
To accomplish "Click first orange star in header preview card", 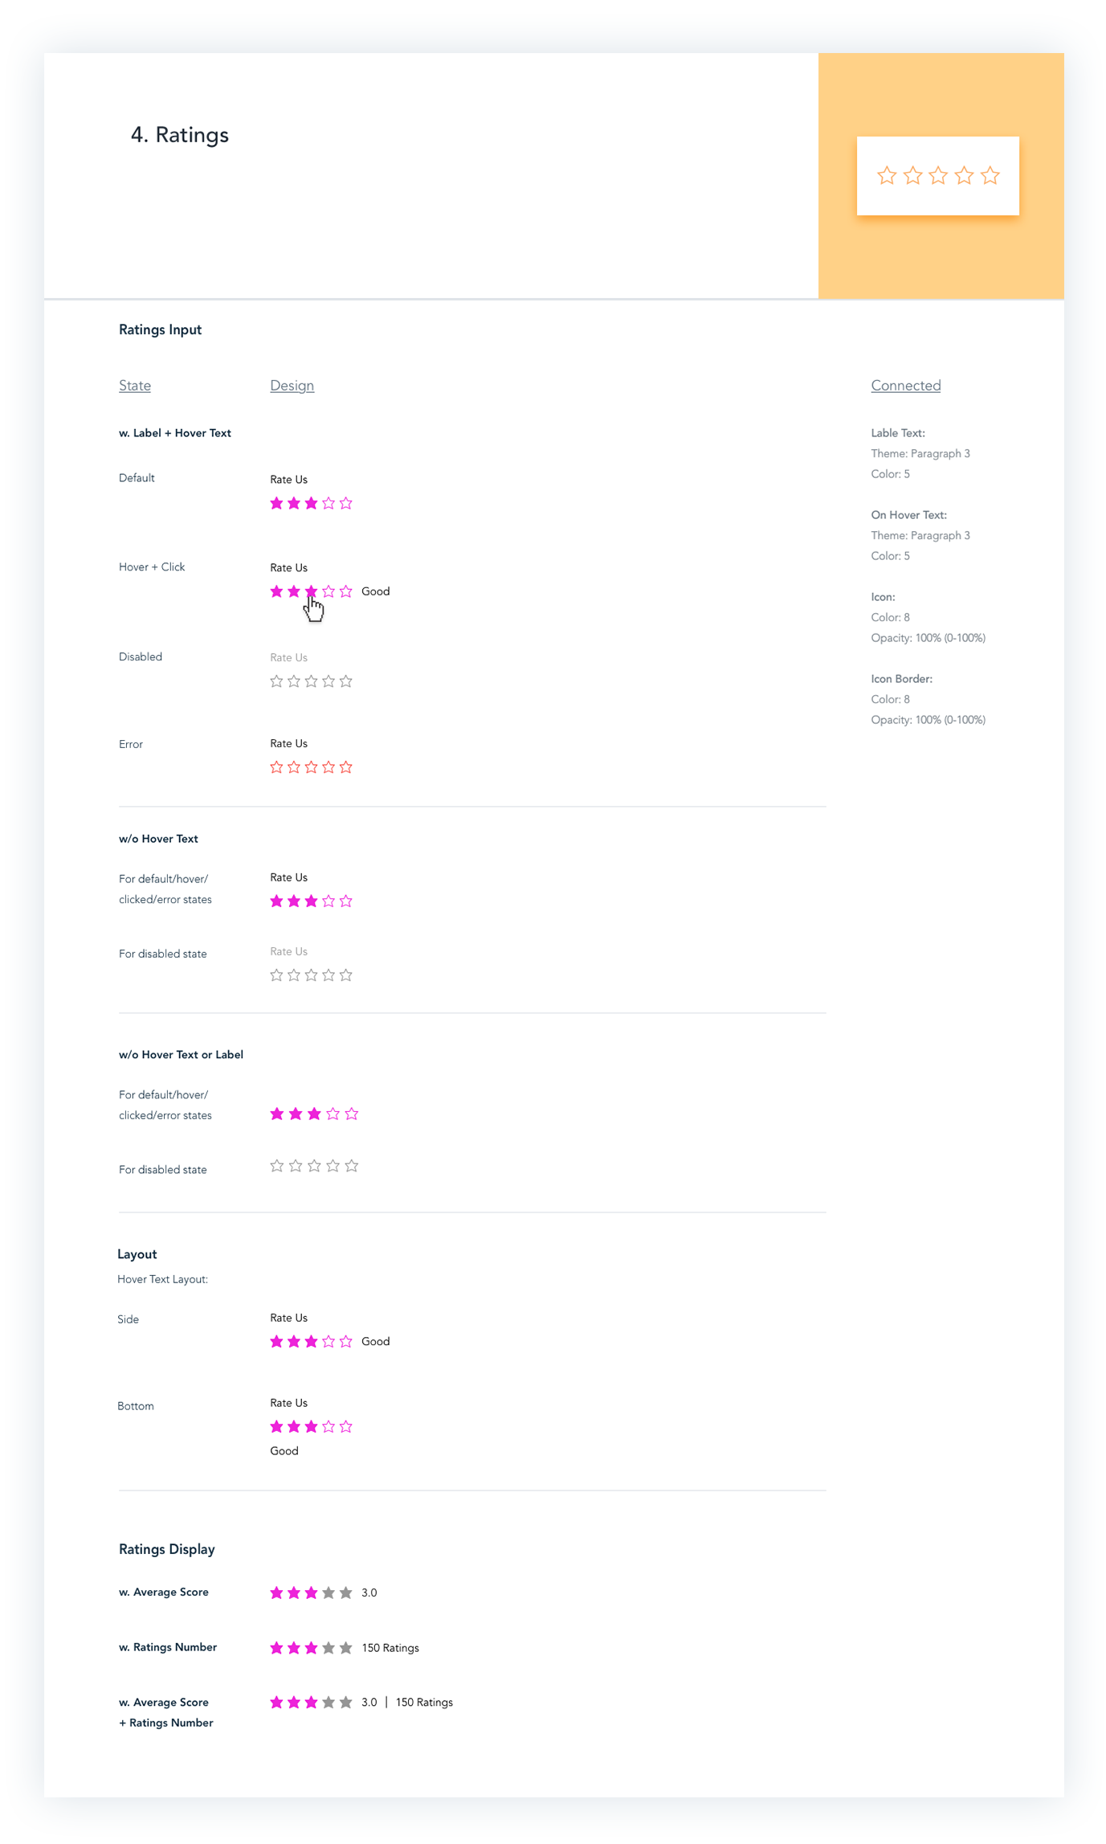I will pyautogui.click(x=887, y=176).
